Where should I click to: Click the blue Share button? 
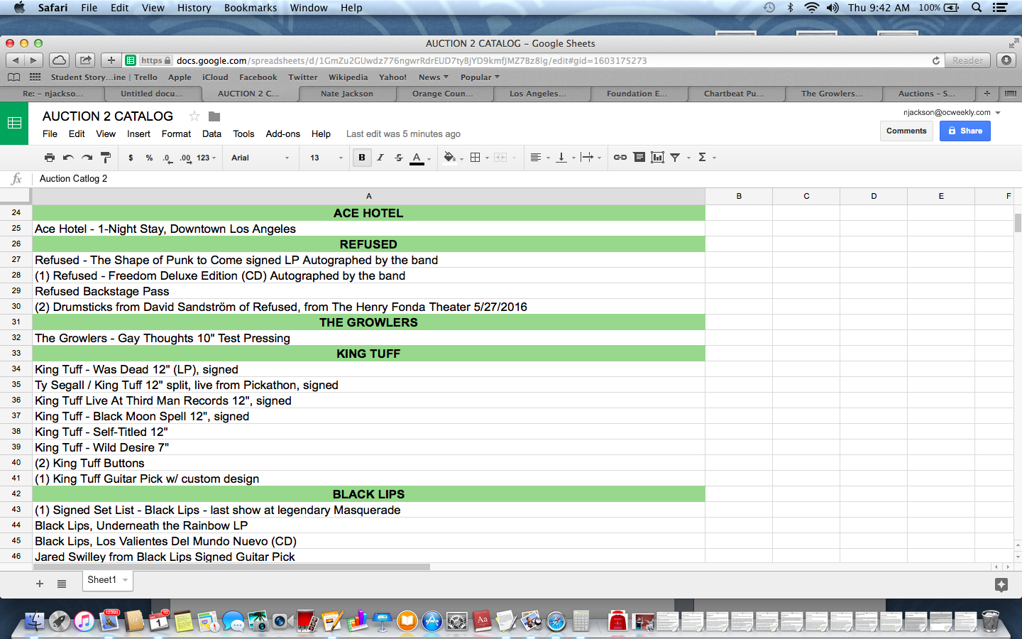click(965, 131)
